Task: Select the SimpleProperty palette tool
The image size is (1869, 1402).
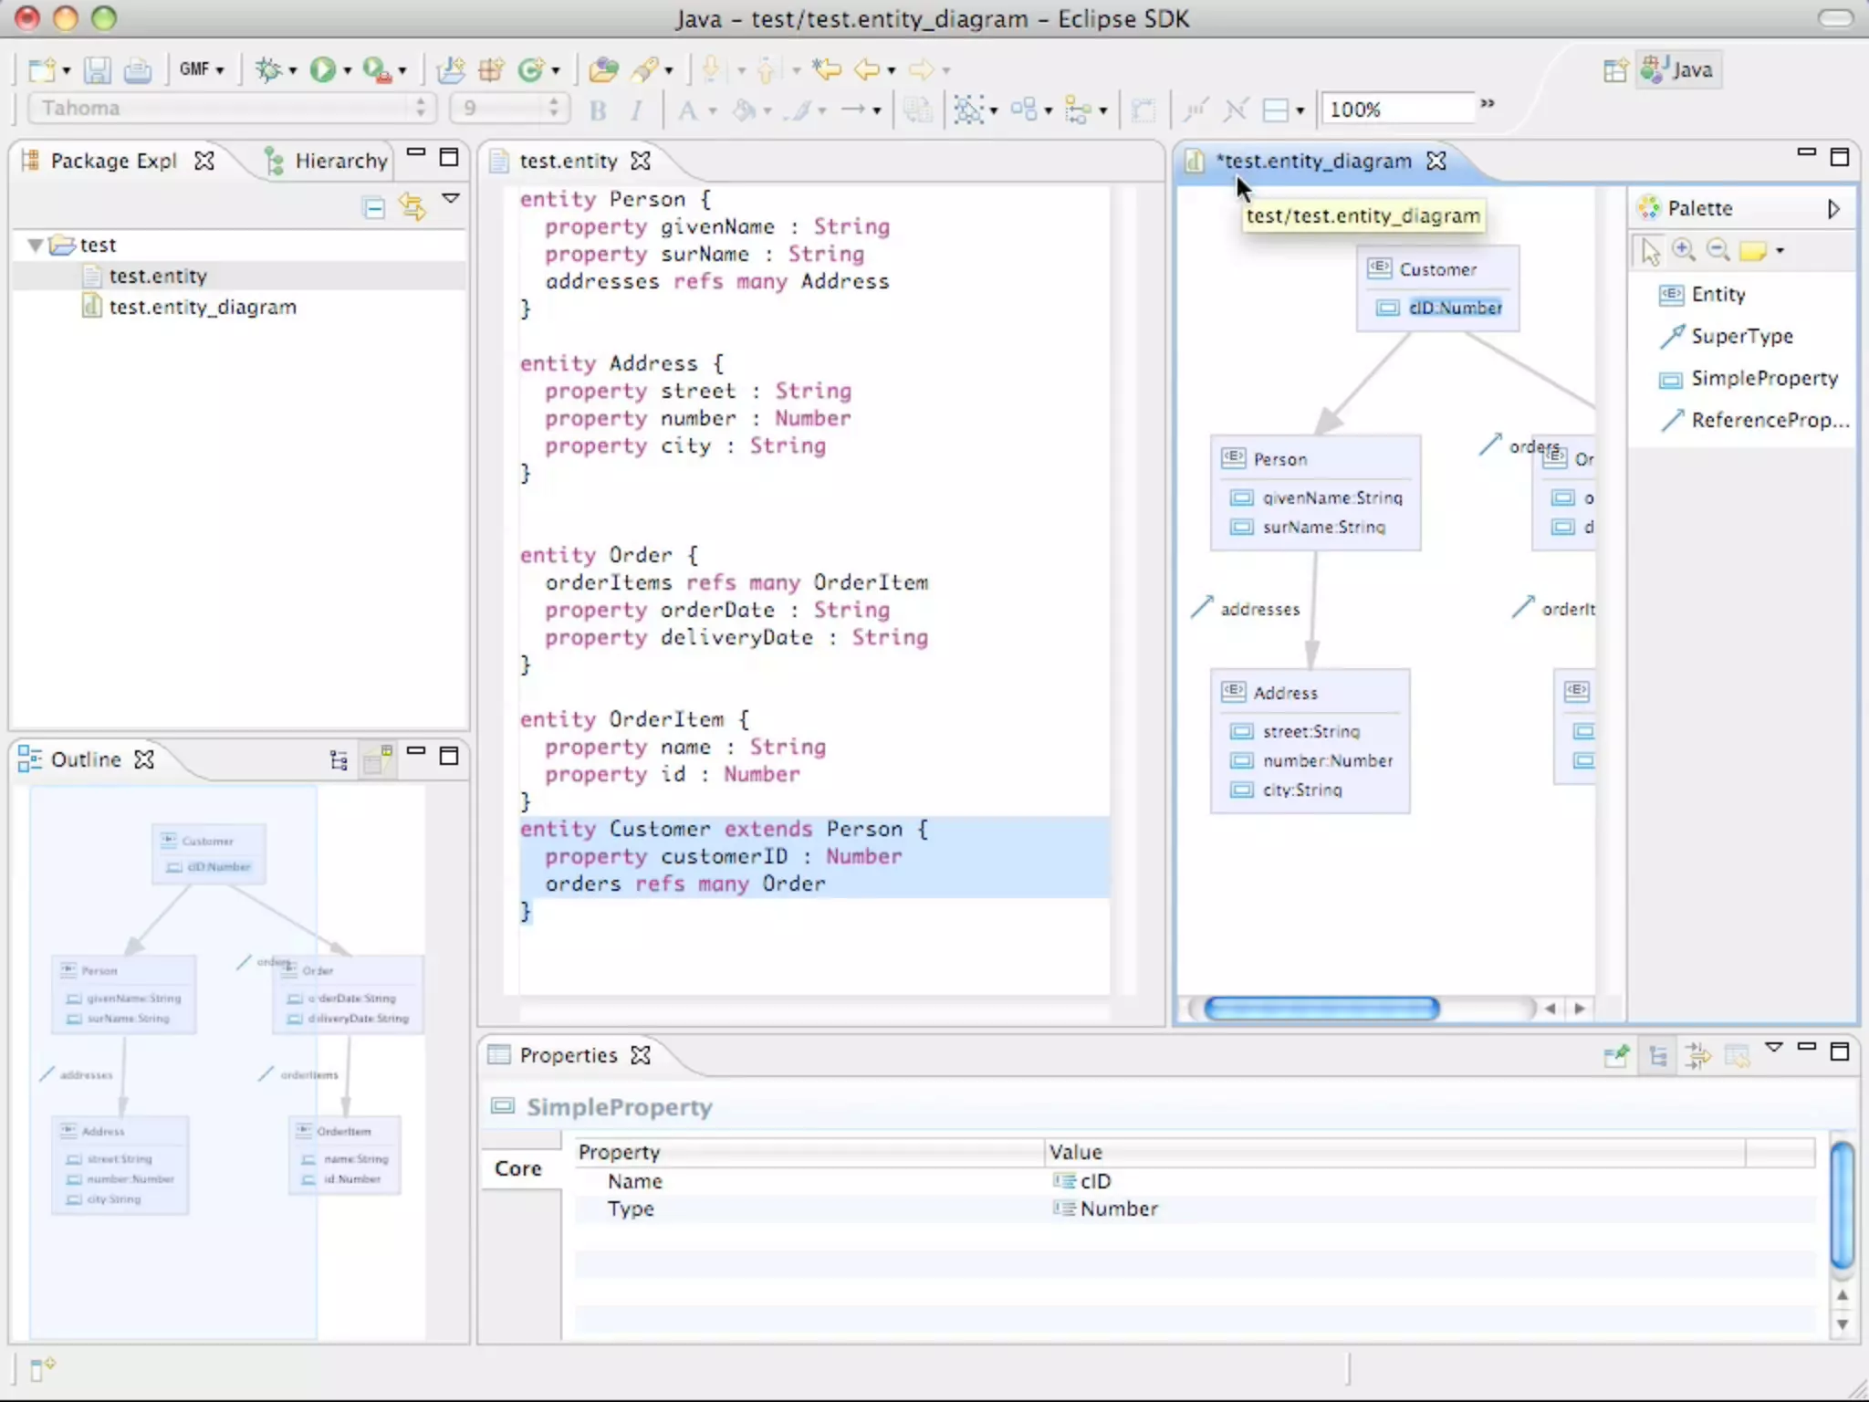Action: pyautogui.click(x=1763, y=378)
